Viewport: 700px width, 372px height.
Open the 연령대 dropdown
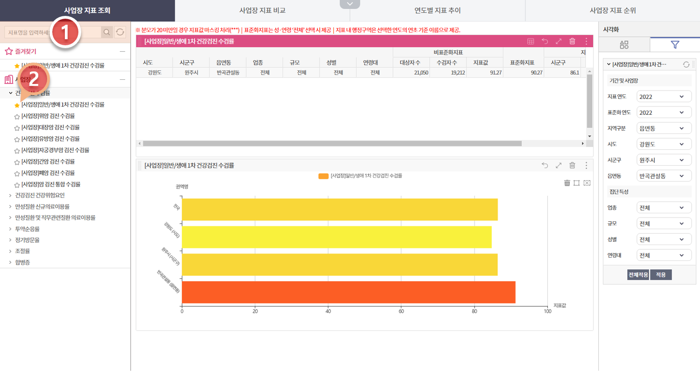click(x=664, y=255)
